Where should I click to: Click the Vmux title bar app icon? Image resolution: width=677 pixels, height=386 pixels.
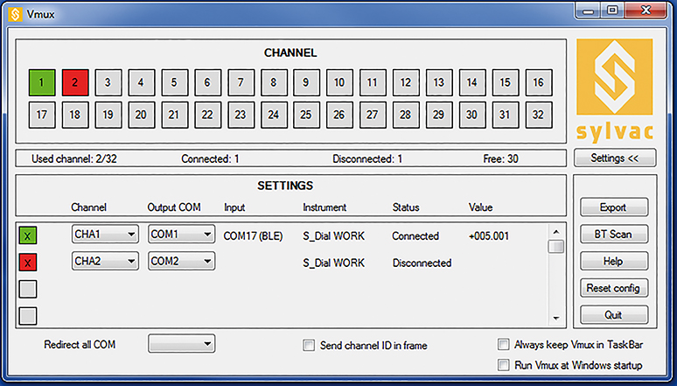coord(15,14)
